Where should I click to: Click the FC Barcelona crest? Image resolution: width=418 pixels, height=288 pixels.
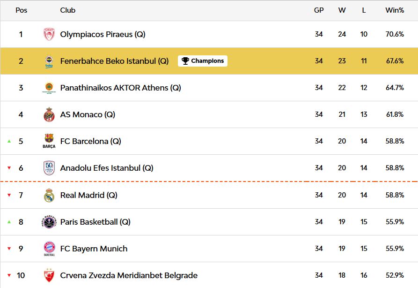[49, 141]
